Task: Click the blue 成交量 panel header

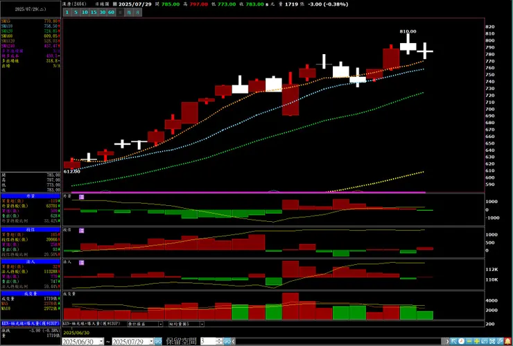Action: 31,293
